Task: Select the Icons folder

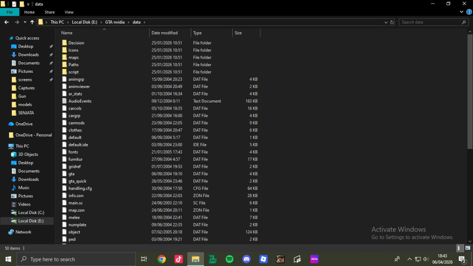Action: 73,50
